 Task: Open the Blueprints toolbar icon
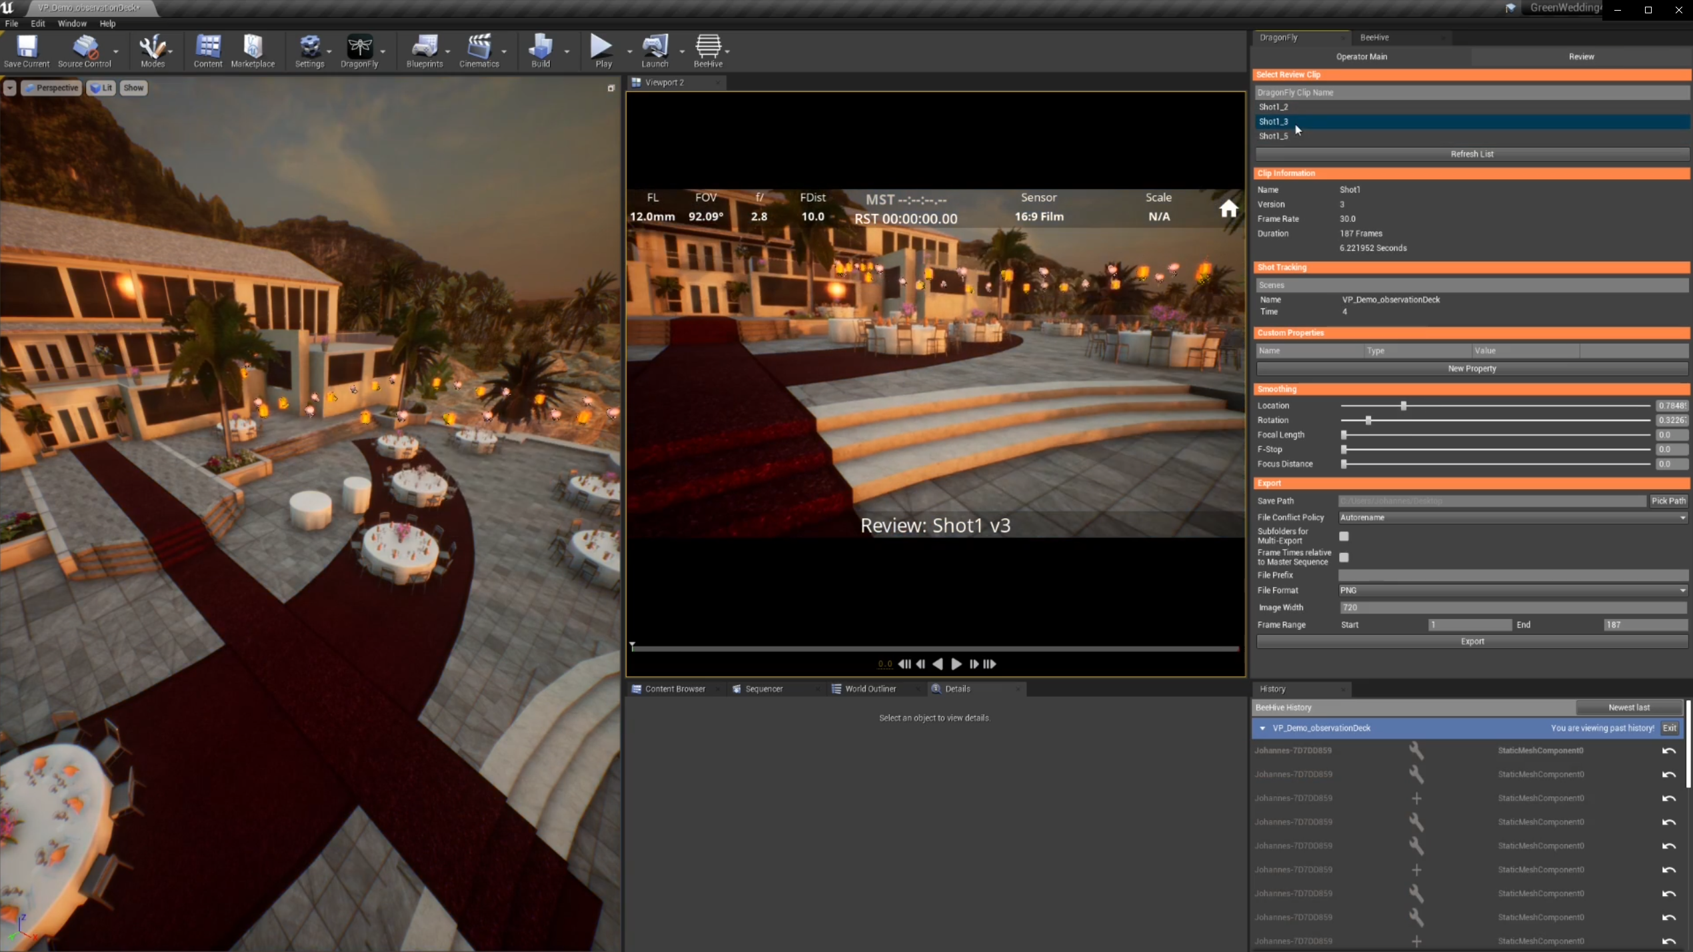425,51
